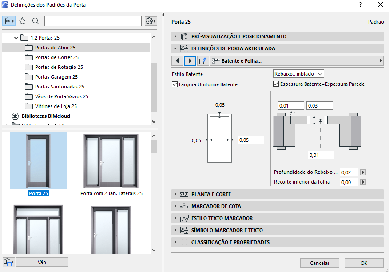Edit the 0,01 field below section diagram
Screen dimensions: 389x272
pyautogui.click(x=321, y=155)
